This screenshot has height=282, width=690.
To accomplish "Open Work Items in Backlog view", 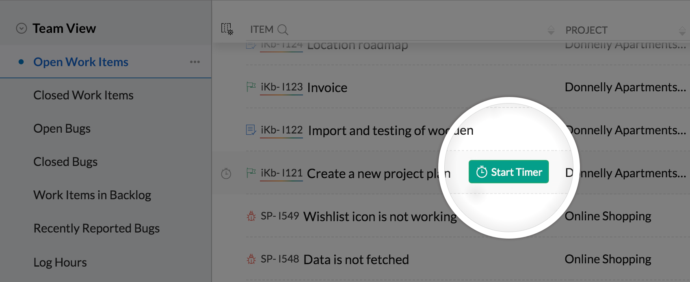I will (x=92, y=195).
